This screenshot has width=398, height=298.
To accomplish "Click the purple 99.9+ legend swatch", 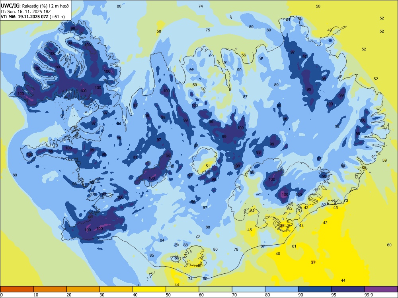I will tap(381, 289).
